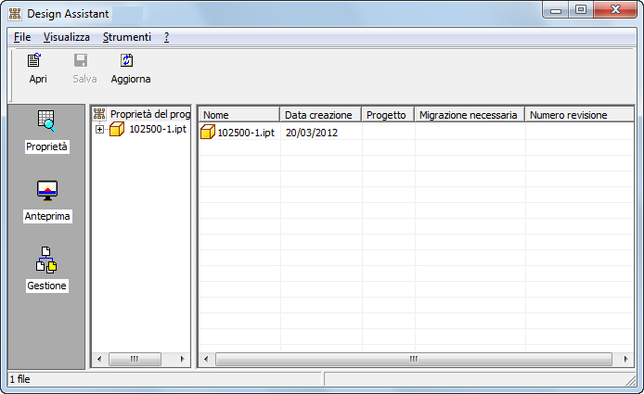
Task: Select the 102500-1.ipt part icon in tree
Action: click(x=117, y=129)
